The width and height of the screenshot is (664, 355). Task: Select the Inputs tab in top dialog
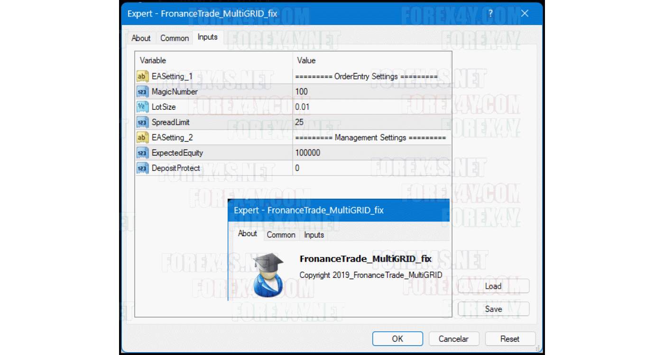(x=207, y=37)
